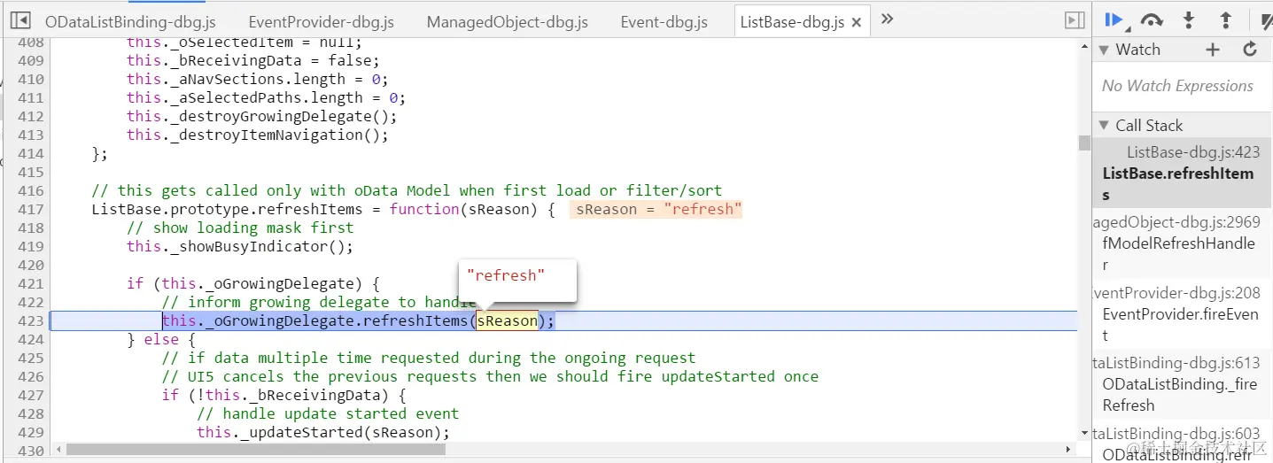This screenshot has width=1273, height=463.
Task: Step into next function call
Action: click(1189, 20)
